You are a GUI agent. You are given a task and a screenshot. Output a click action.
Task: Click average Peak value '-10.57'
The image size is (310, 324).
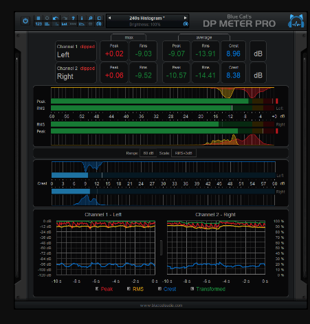pos(177,76)
